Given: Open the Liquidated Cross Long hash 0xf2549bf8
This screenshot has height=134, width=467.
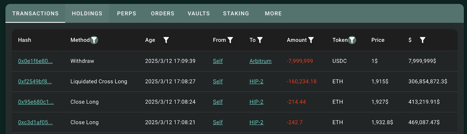Looking at the screenshot, I should tap(35, 81).
